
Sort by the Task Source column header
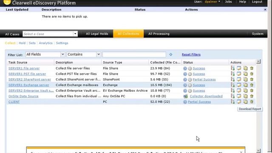coord(18,62)
